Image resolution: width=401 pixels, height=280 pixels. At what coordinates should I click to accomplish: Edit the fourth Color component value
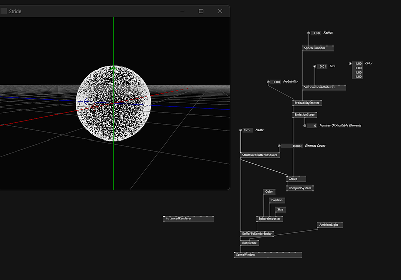[x=357, y=77]
